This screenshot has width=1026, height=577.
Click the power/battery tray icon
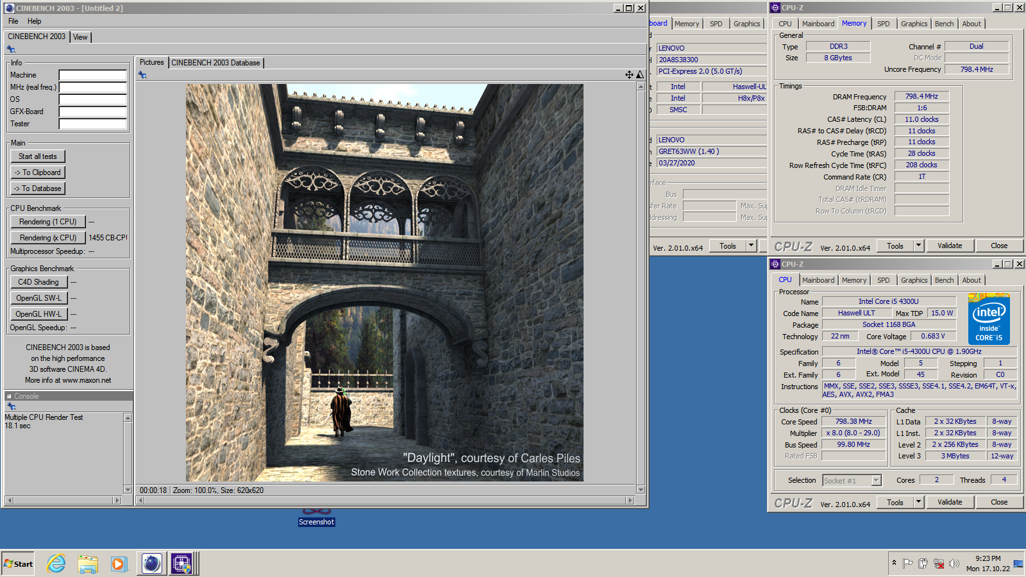pyautogui.click(x=923, y=564)
